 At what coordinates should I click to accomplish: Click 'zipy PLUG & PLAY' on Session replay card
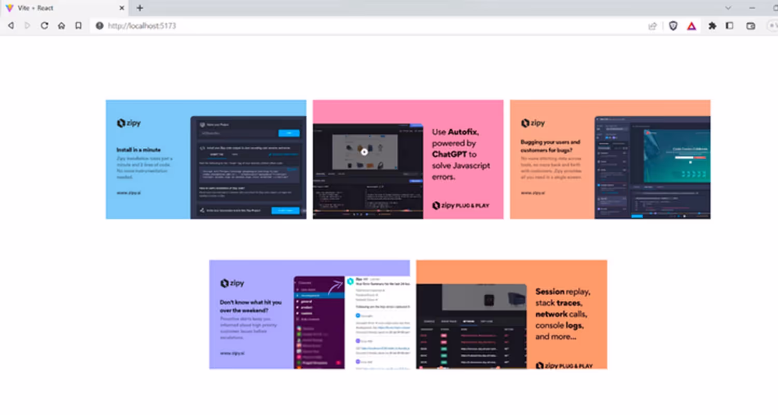coord(564,366)
